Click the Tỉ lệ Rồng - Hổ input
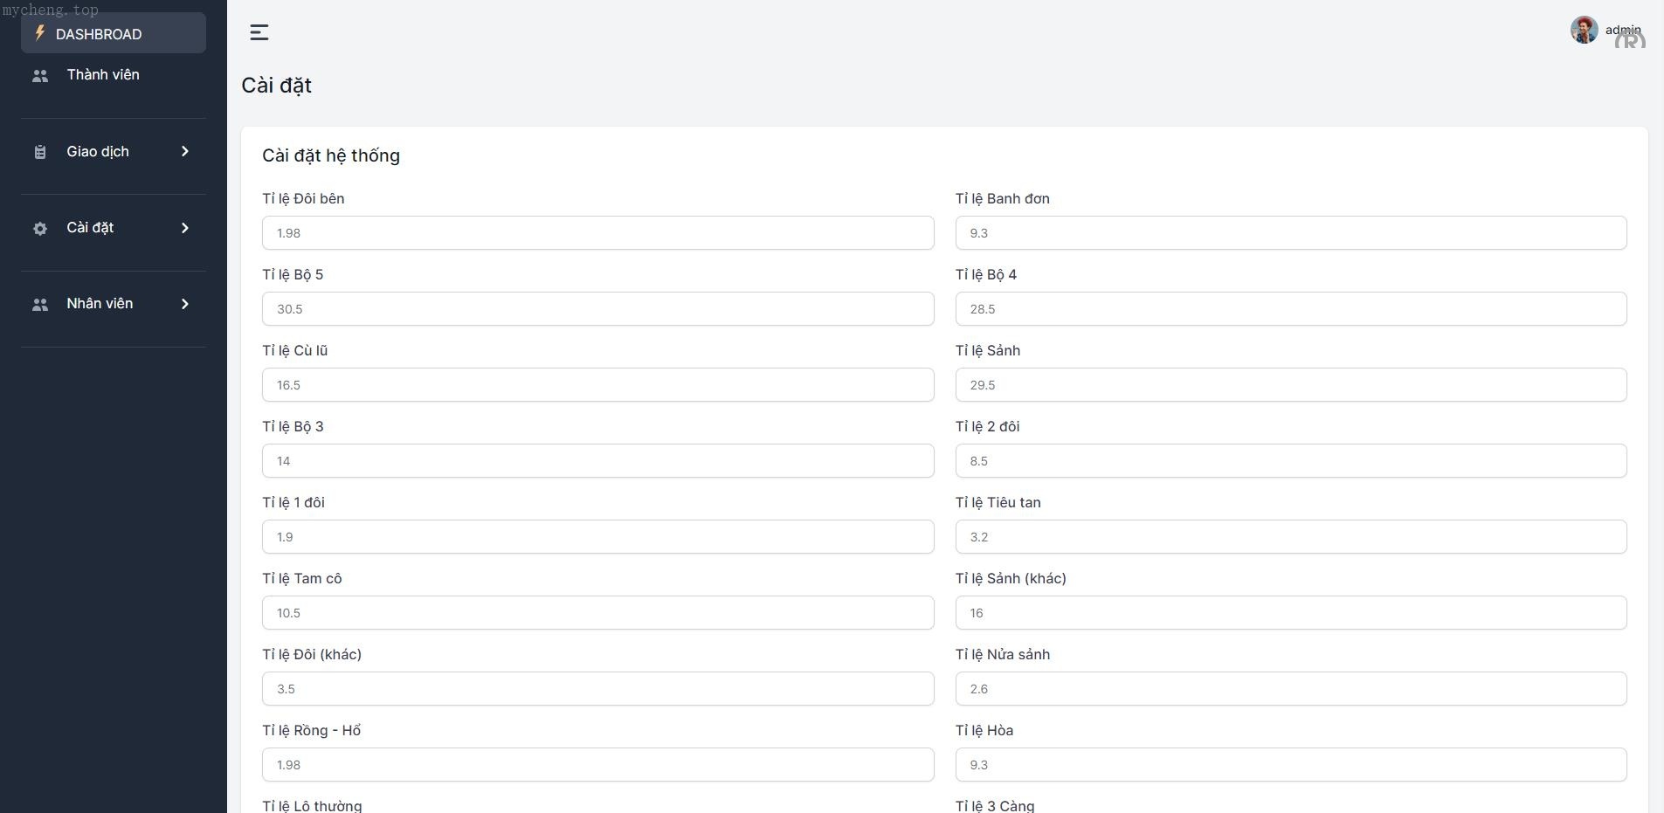Screen dimensions: 1664x813 pyautogui.click(x=597, y=765)
